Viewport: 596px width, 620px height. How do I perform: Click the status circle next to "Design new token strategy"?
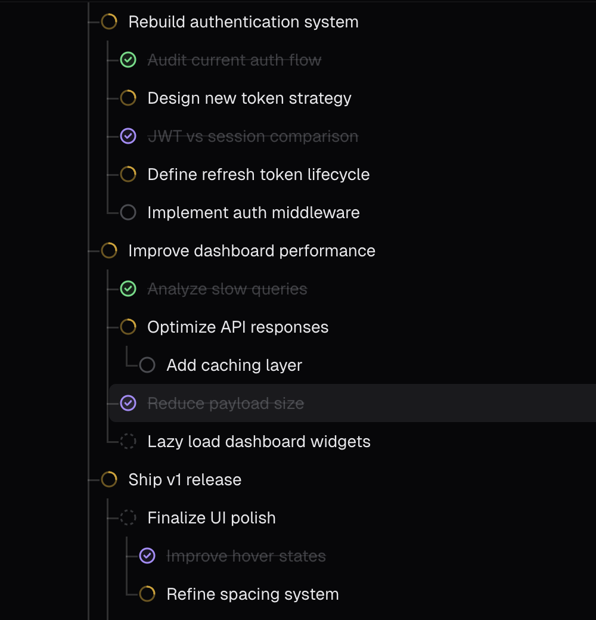point(128,98)
